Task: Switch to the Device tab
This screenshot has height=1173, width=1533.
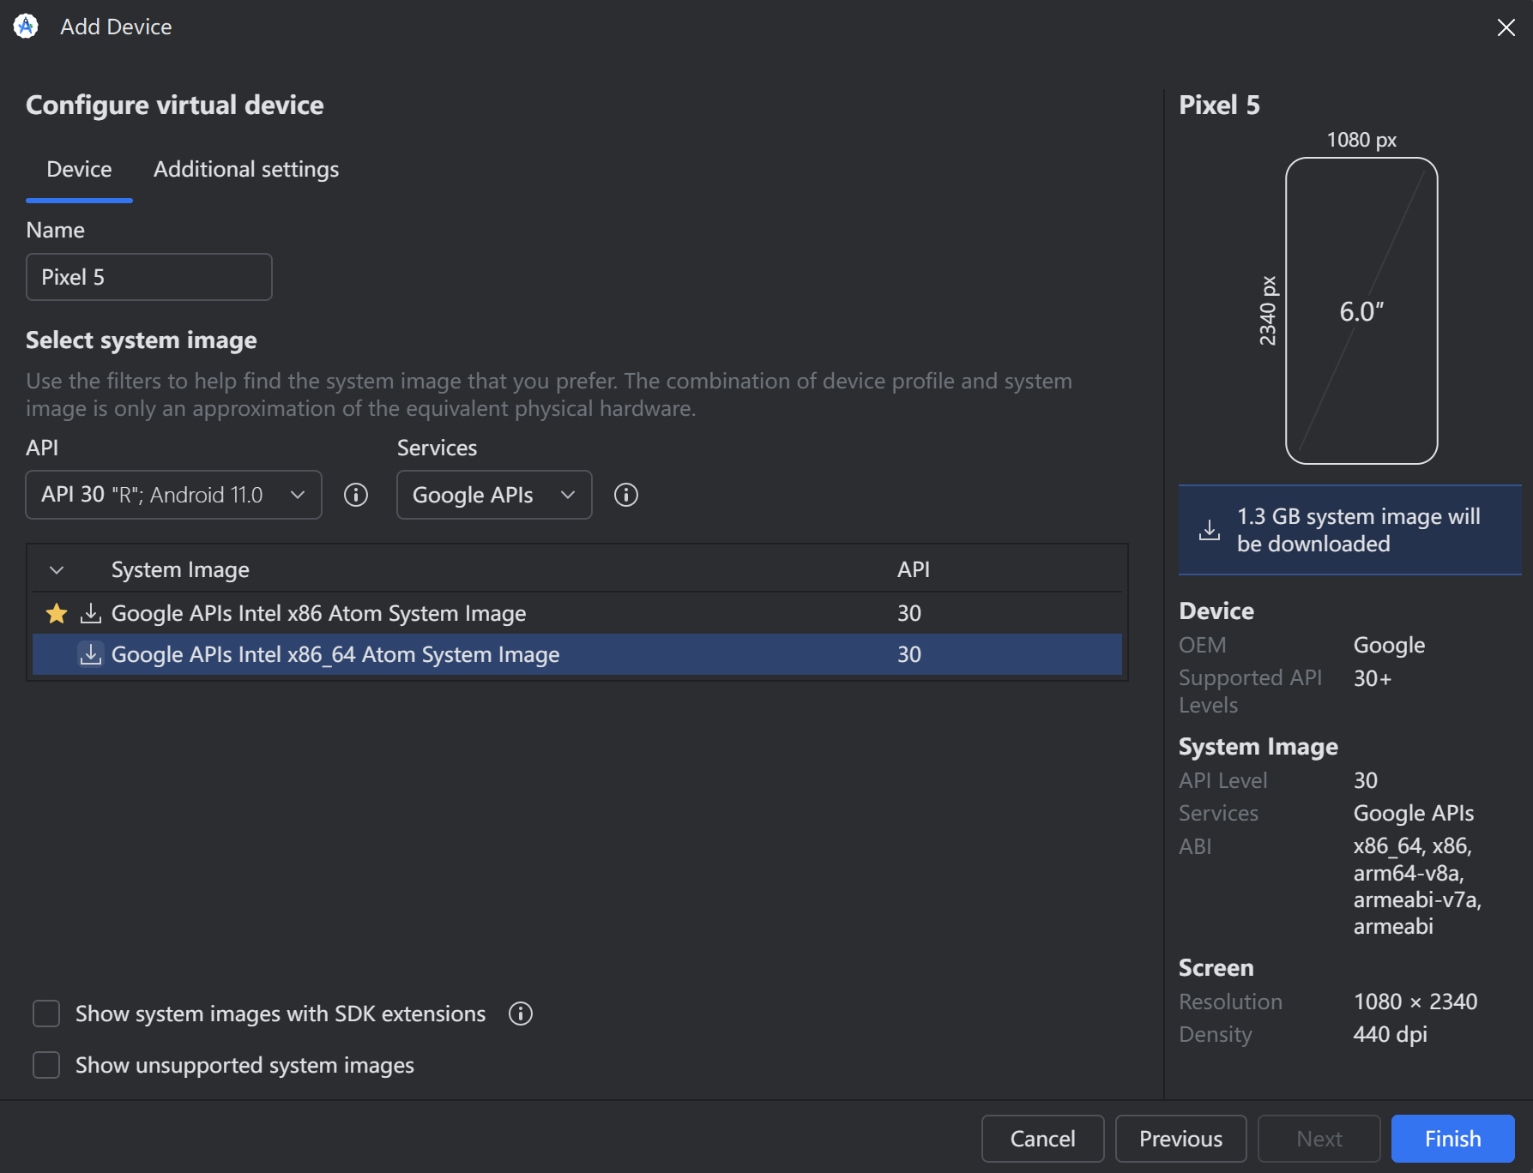Action: (79, 170)
